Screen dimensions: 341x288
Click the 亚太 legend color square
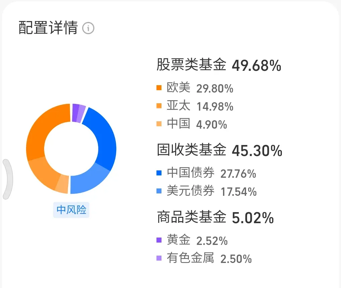159,106
